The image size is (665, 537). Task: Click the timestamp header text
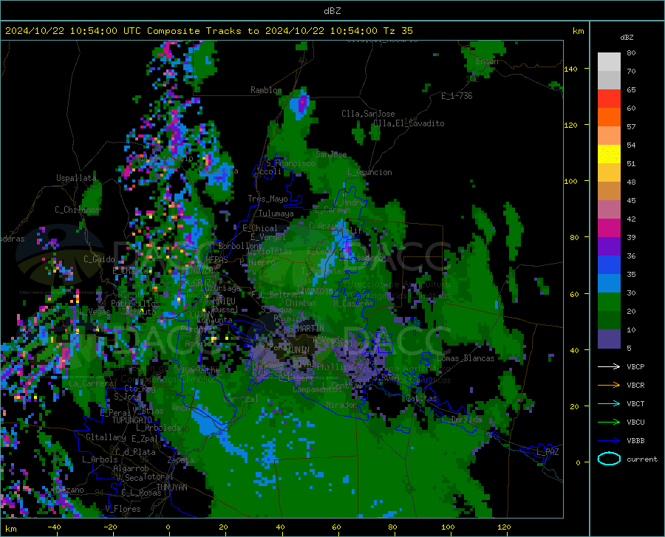208,31
